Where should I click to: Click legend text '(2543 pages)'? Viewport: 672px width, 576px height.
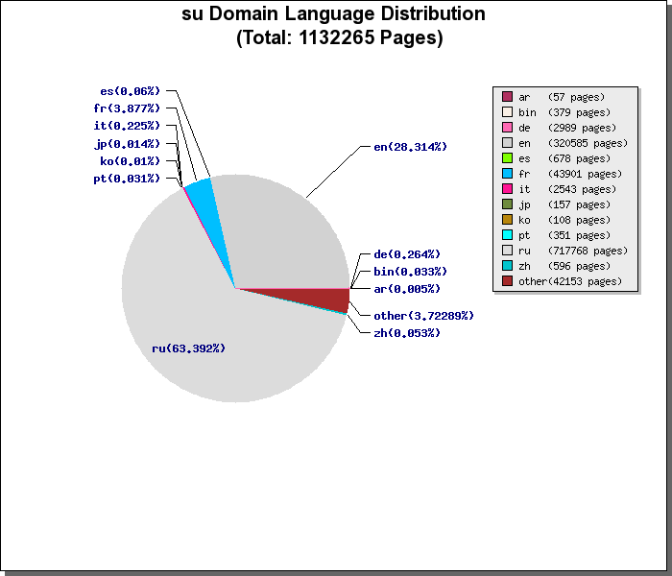(x=582, y=189)
